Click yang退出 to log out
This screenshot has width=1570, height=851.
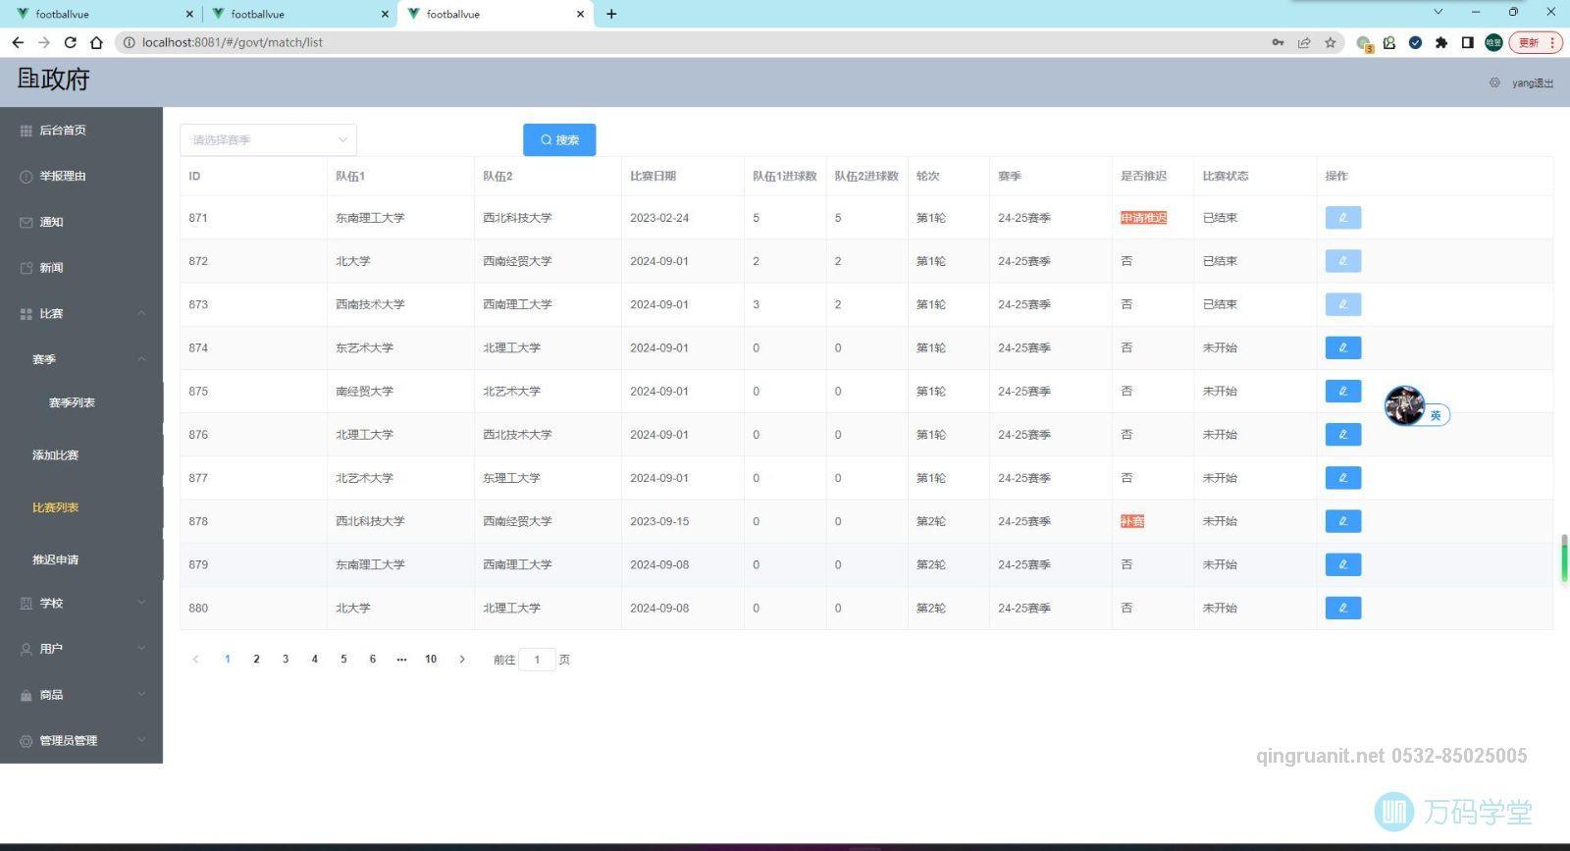coord(1532,83)
